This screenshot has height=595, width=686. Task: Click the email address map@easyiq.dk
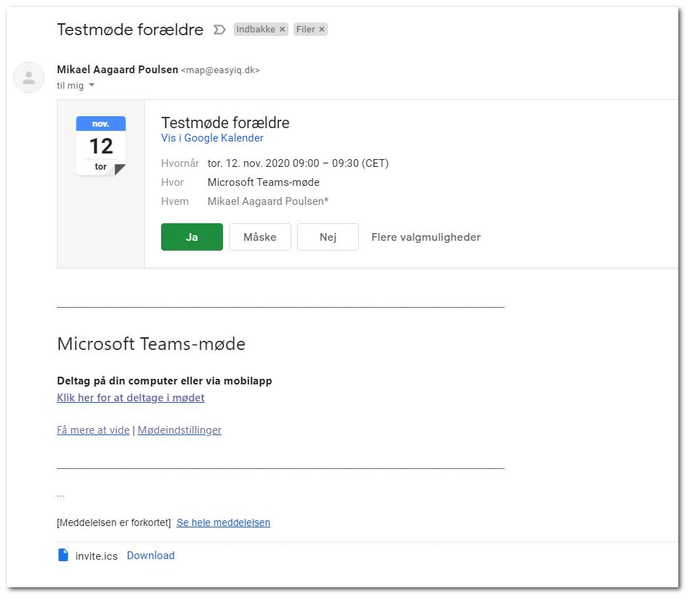[x=220, y=70]
